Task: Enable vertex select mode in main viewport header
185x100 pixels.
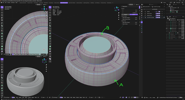Action: (60, 97)
